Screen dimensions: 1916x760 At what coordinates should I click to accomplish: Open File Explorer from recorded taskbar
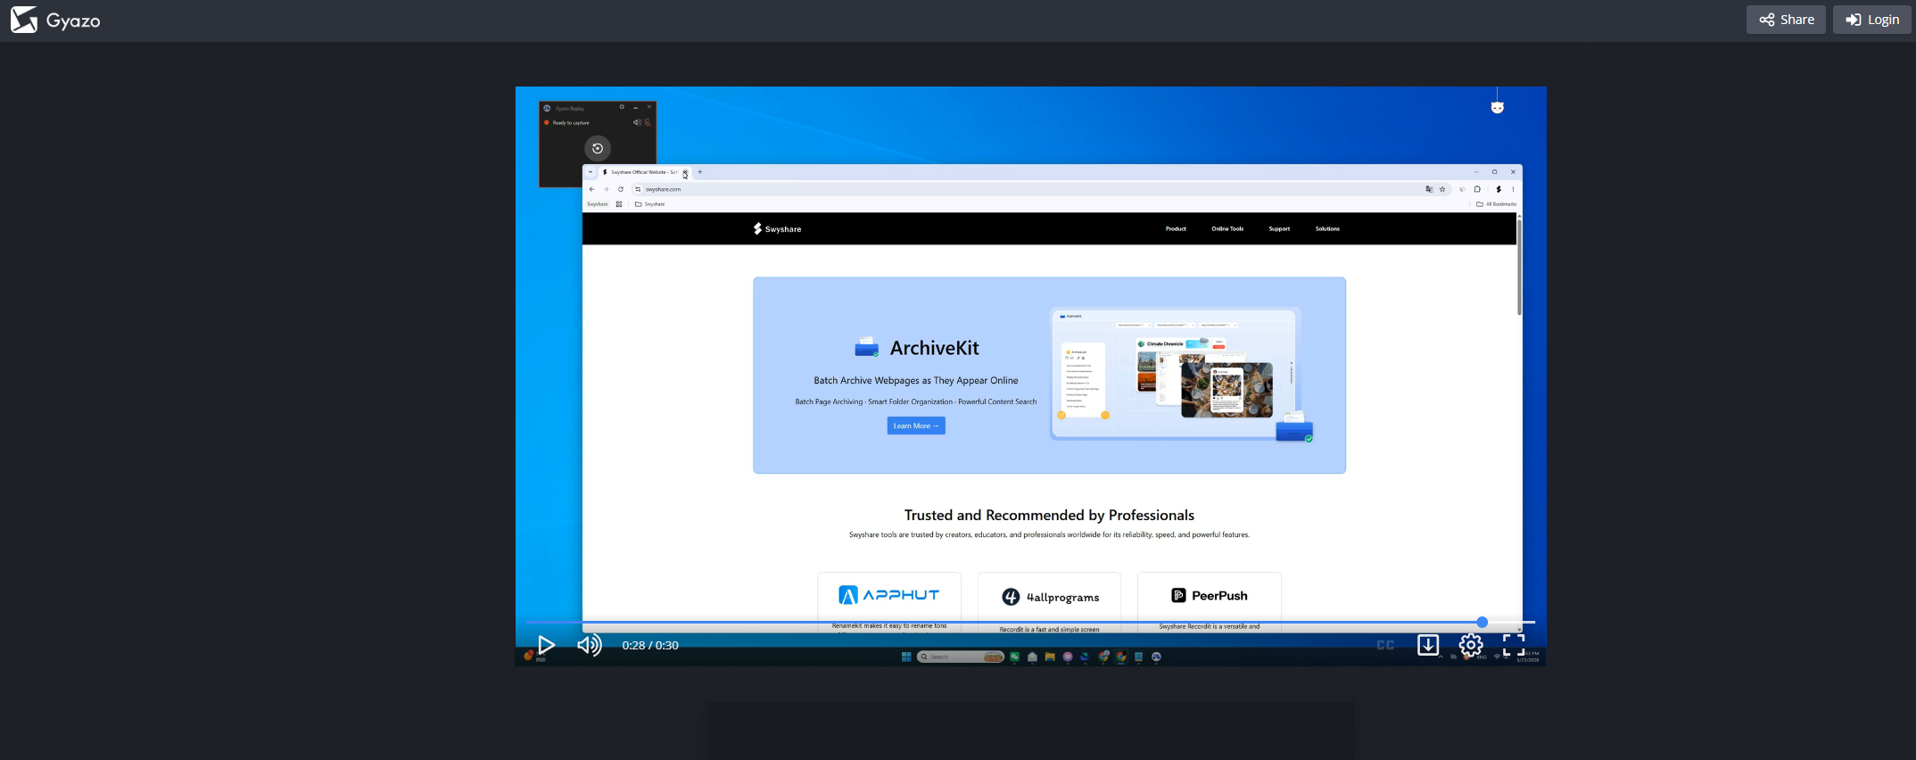click(1050, 657)
